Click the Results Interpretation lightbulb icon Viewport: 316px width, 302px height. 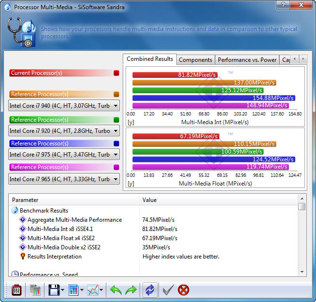tap(23, 256)
